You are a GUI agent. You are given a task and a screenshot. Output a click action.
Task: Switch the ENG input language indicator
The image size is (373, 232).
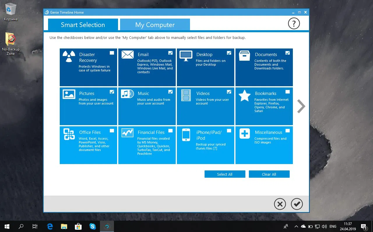pos(333,226)
